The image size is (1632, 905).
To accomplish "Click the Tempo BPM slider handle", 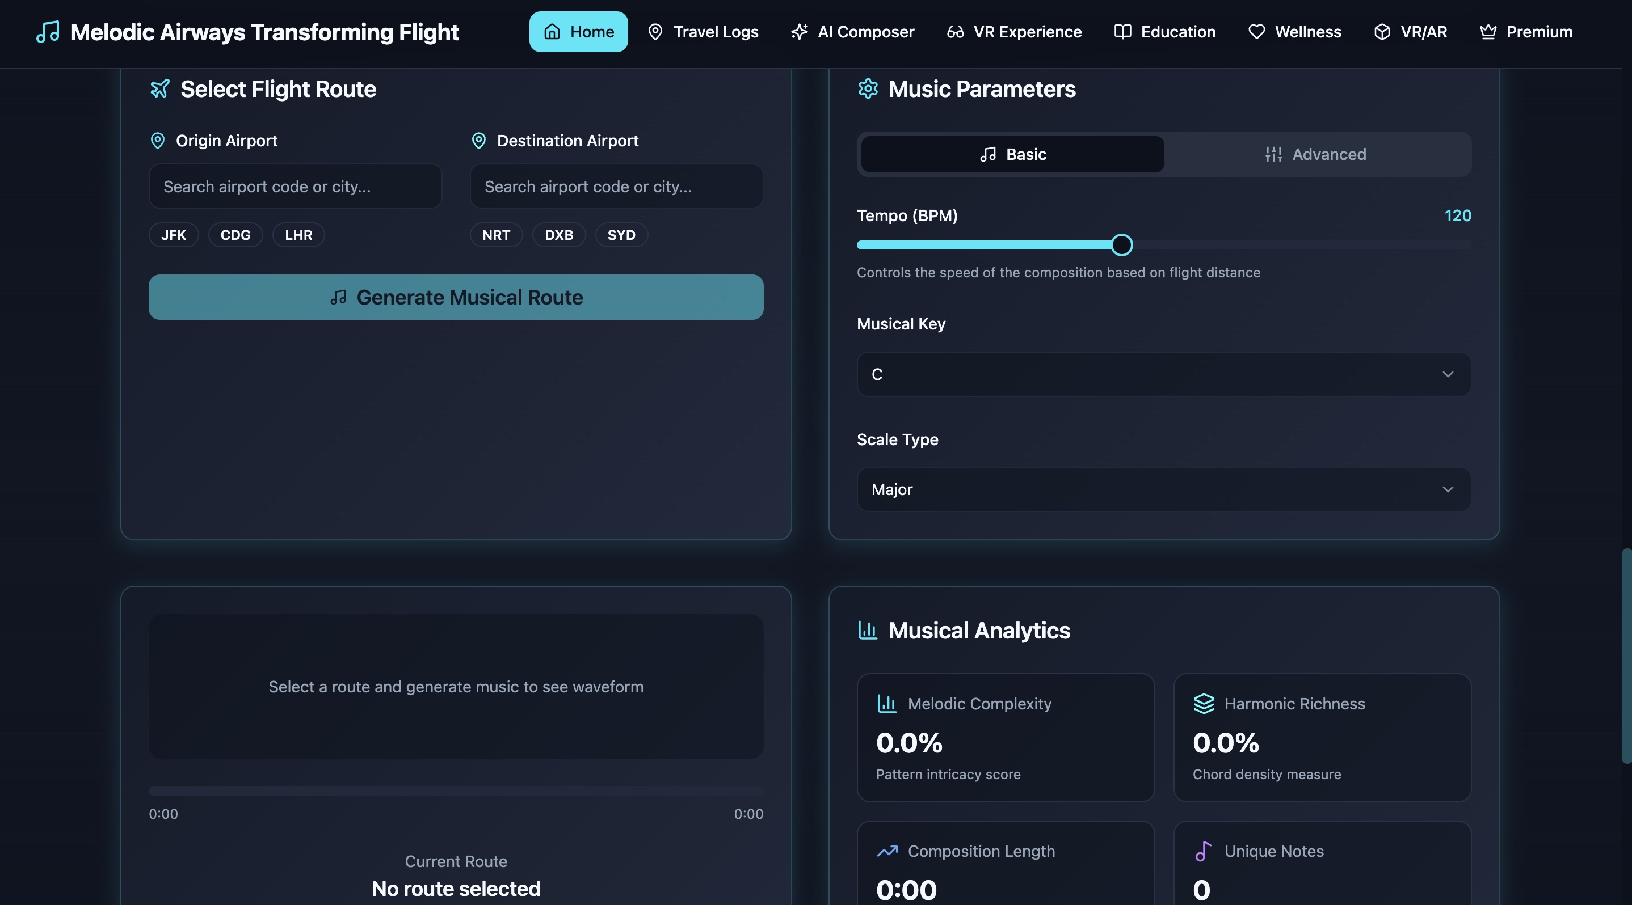I will pos(1121,245).
